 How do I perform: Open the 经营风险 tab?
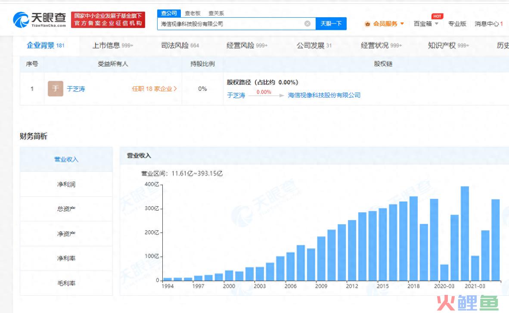tap(247, 46)
